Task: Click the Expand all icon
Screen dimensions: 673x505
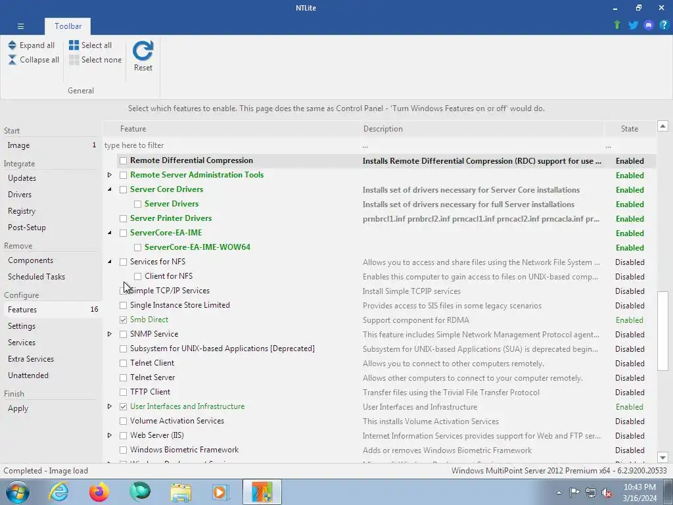Action: (12, 45)
